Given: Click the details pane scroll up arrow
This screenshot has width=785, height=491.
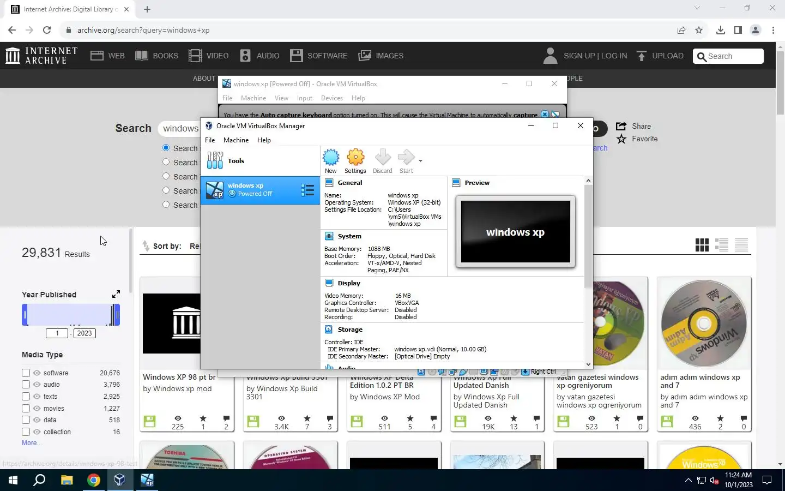Looking at the screenshot, I should (x=588, y=181).
